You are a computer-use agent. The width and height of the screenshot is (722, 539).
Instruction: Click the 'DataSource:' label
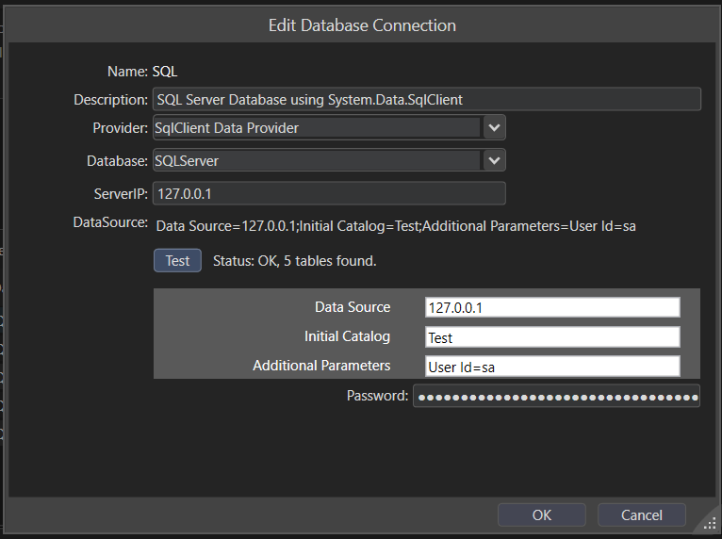pos(110,222)
